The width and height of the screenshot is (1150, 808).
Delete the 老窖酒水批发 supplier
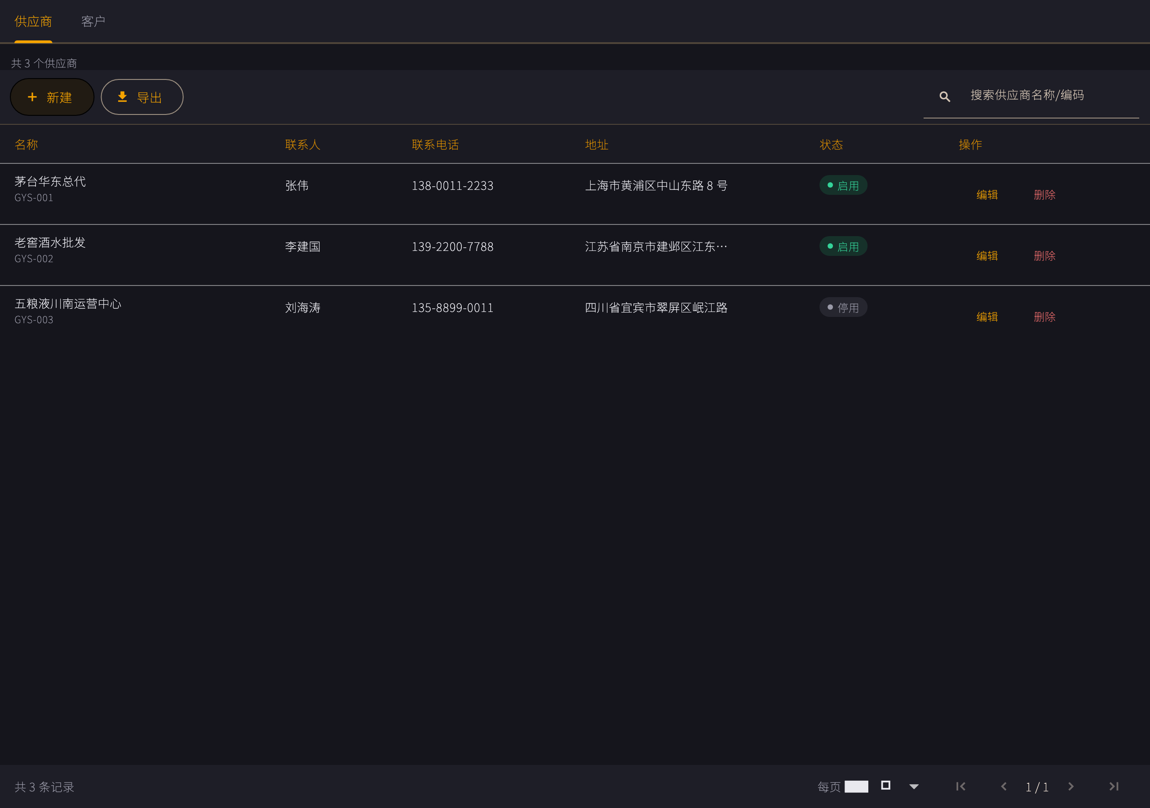point(1044,256)
